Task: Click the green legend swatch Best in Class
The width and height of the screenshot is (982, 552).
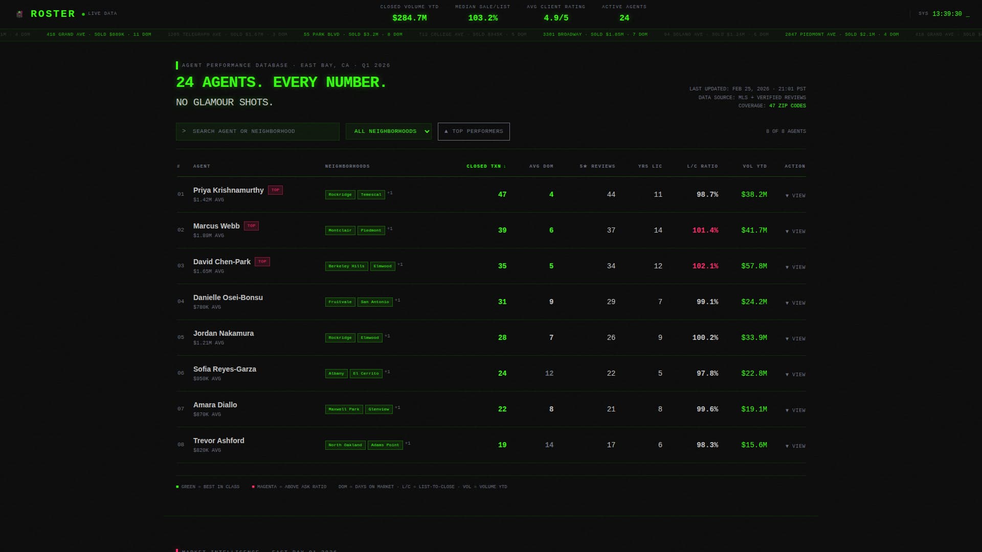Action: pos(177,487)
